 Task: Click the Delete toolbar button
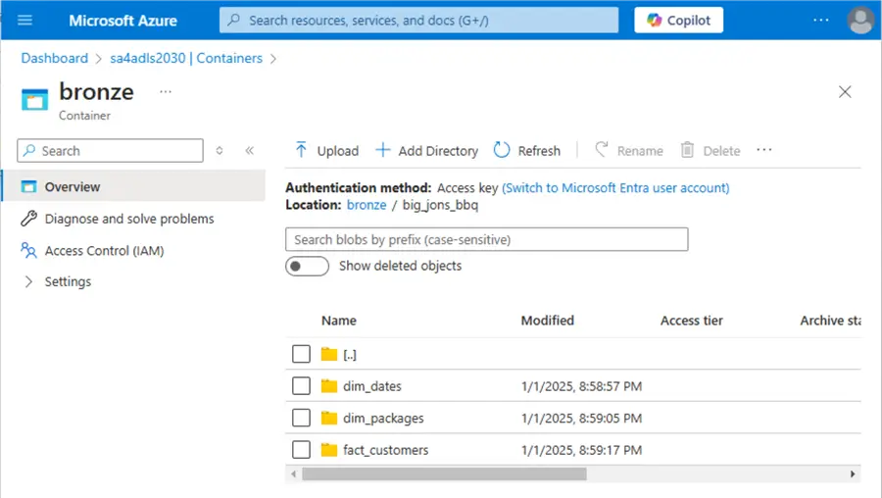click(710, 150)
